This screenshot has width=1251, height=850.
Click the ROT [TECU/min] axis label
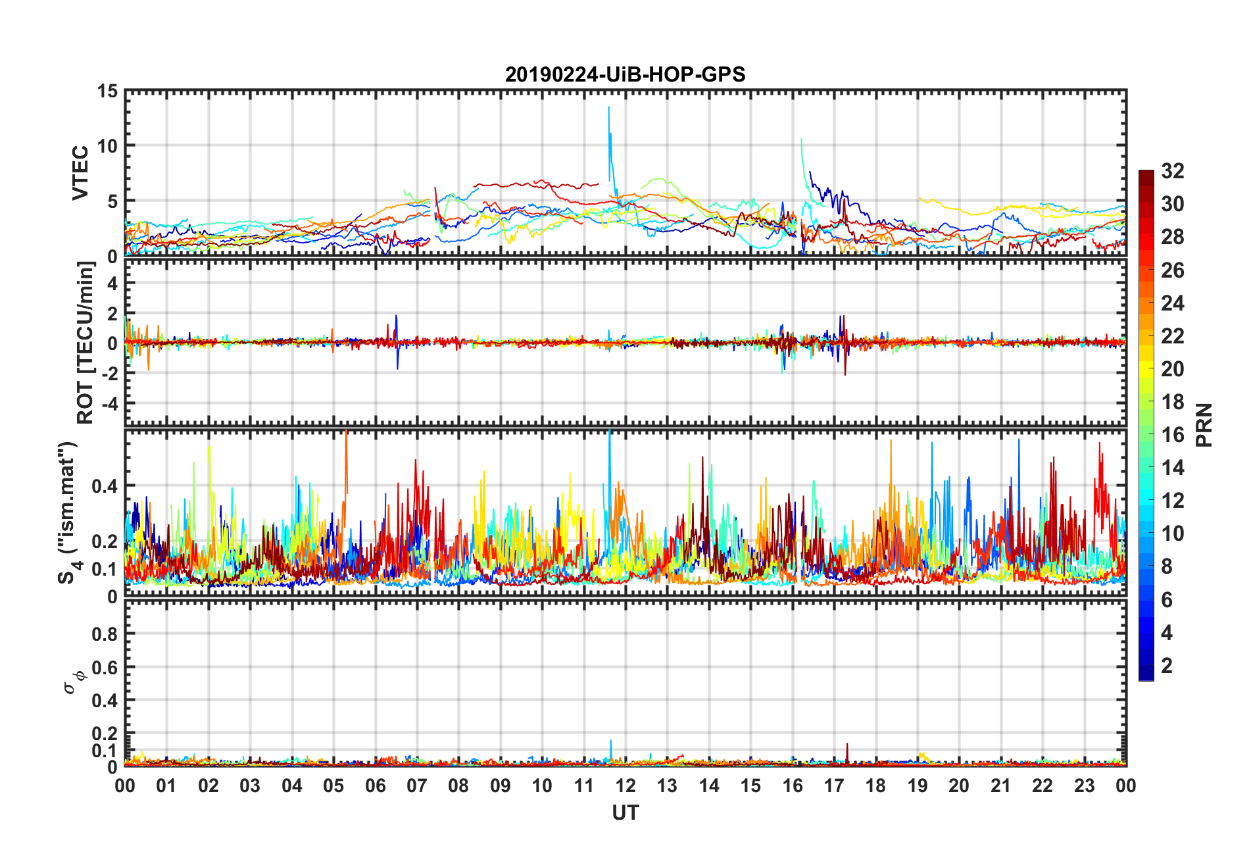(86, 343)
